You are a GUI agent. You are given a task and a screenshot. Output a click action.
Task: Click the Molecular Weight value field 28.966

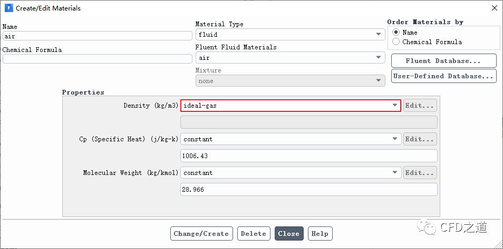pyautogui.click(x=309, y=190)
